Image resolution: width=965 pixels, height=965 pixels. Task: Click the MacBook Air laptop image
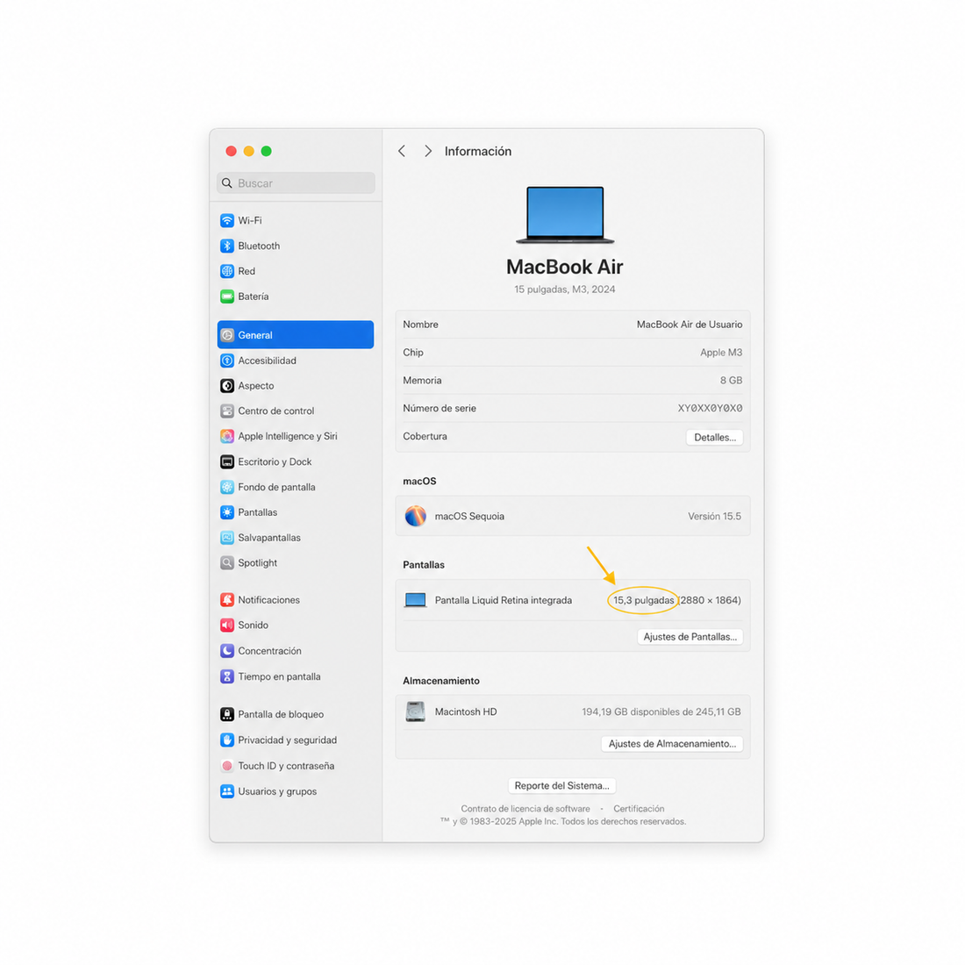[x=565, y=215]
